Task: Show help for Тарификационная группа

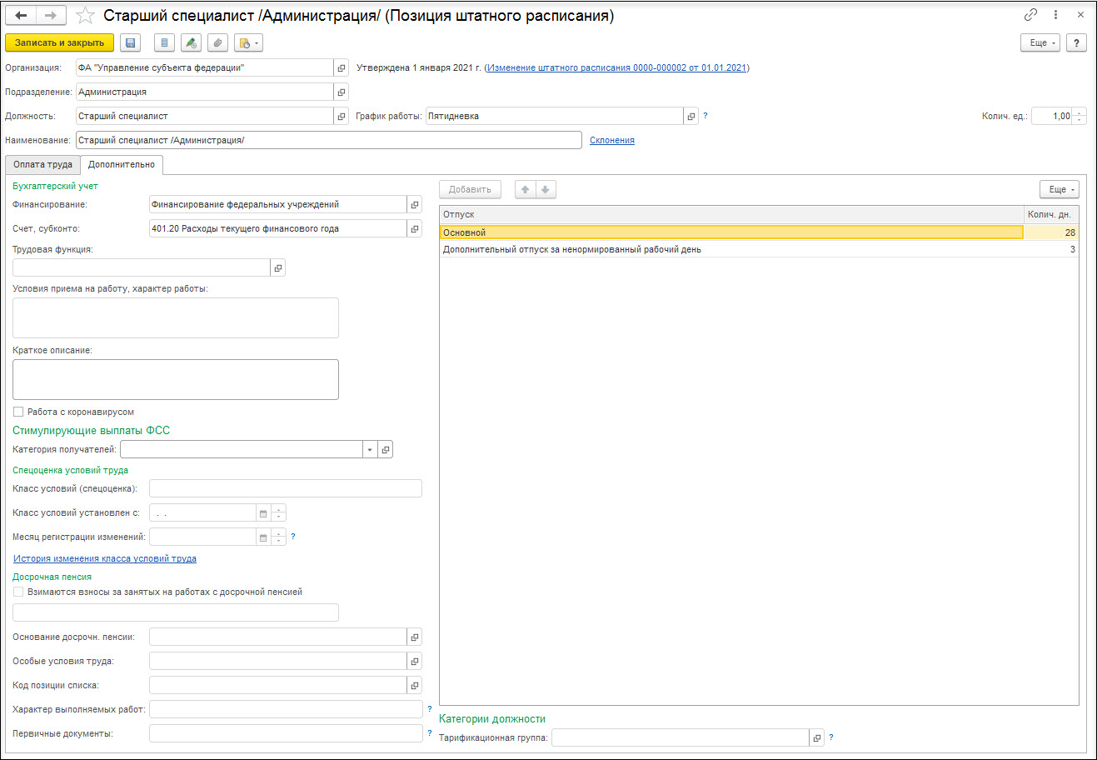Action: [x=831, y=737]
